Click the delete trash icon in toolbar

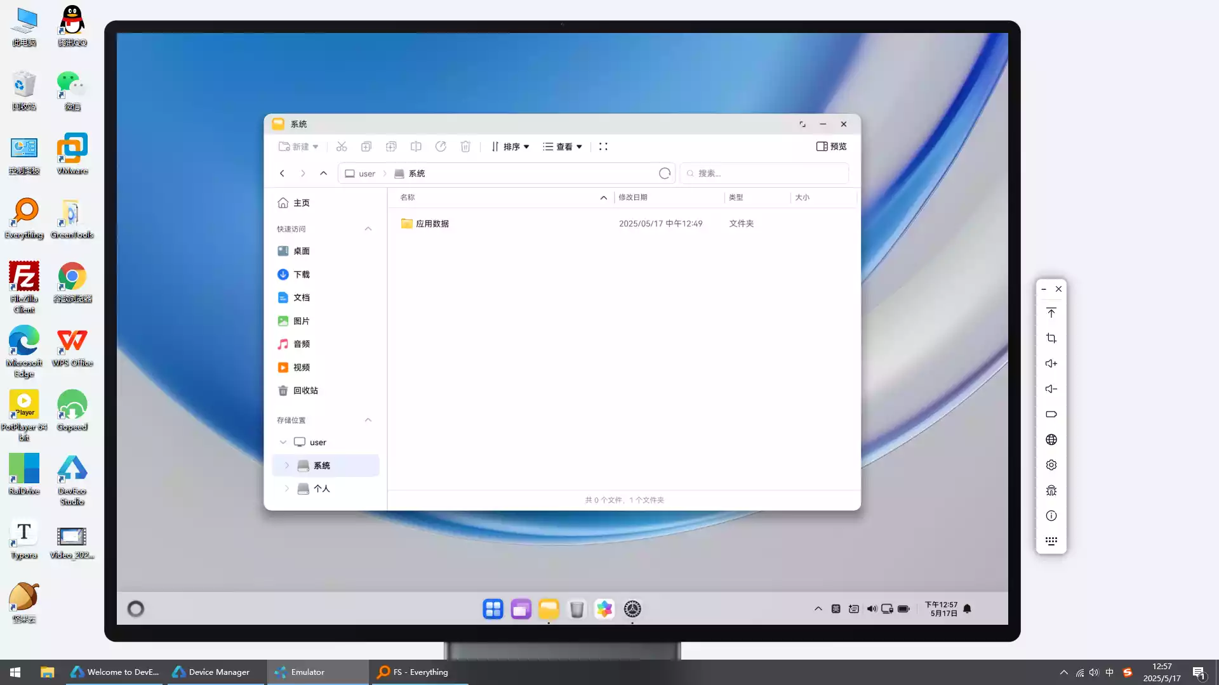pos(465,147)
